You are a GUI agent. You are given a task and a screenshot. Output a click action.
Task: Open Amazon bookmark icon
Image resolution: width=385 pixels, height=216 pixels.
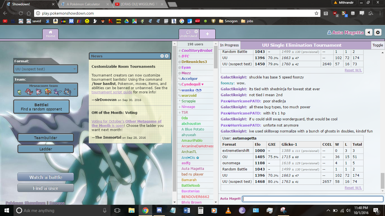coord(55,21)
